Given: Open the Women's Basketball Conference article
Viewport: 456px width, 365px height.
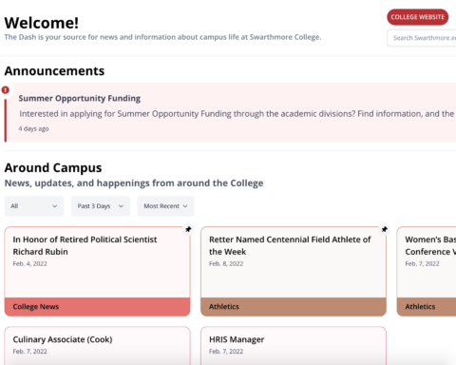Looking at the screenshot, I should pos(430,245).
